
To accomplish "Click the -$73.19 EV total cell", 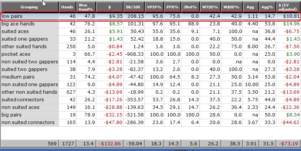I will [x=288, y=143].
